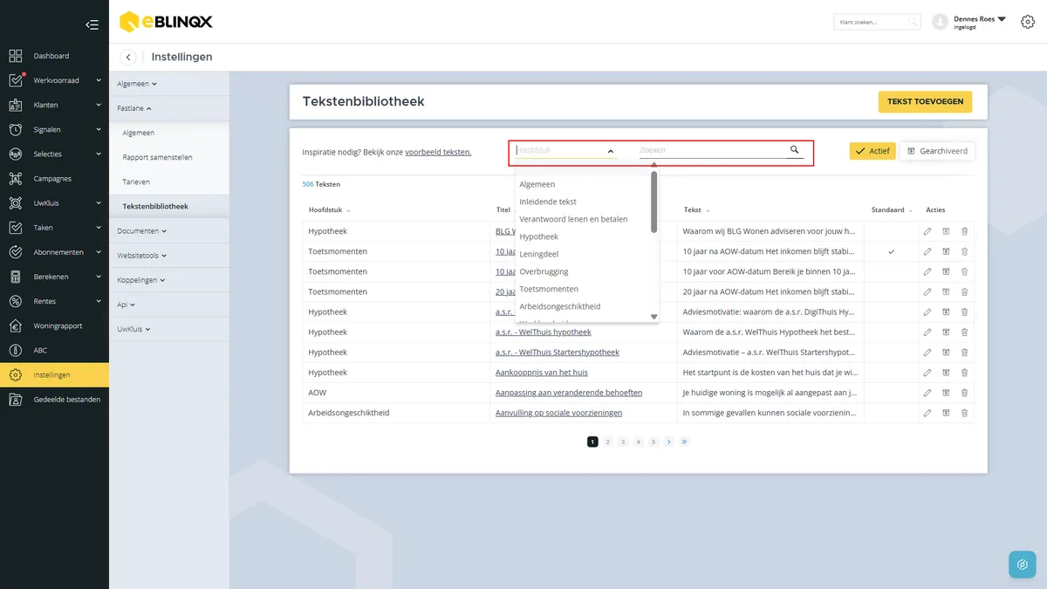Collapse the Hoofdstuk dropdown arrow
Image resolution: width=1047 pixels, height=589 pixels.
tap(611, 151)
